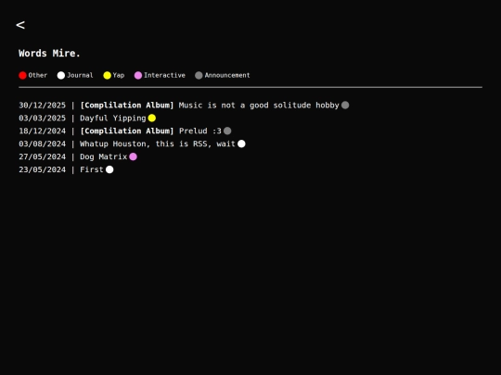This screenshot has width=501, height=375.
Task: Click gray dot after Prelud :3
Action: point(227,131)
